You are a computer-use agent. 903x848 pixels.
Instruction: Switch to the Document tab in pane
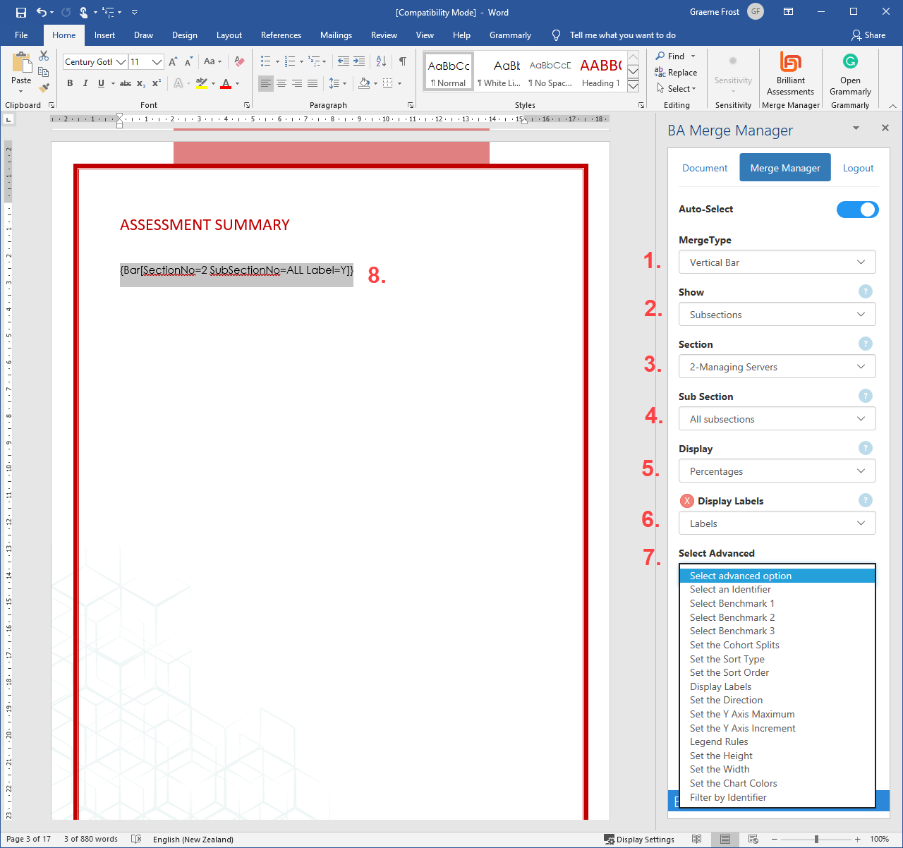[704, 168]
